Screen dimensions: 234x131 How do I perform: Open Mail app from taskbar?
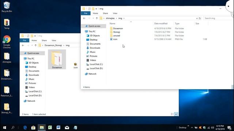coord(67,128)
